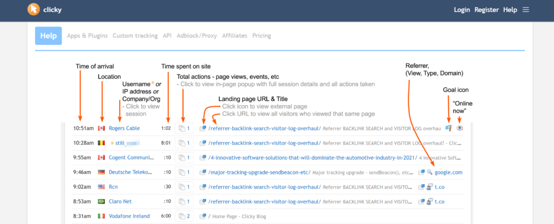The width and height of the screenshot is (554, 224).
Task: Click landing page external icon in Claro Net row
Action: pyautogui.click(x=203, y=202)
